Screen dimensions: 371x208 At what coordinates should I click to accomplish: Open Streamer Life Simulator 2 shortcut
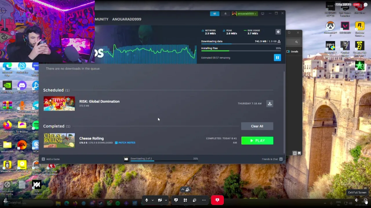point(360,49)
